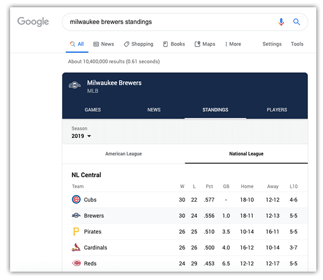Select the American League tab
Screen dimensions: 323x280
click(124, 154)
